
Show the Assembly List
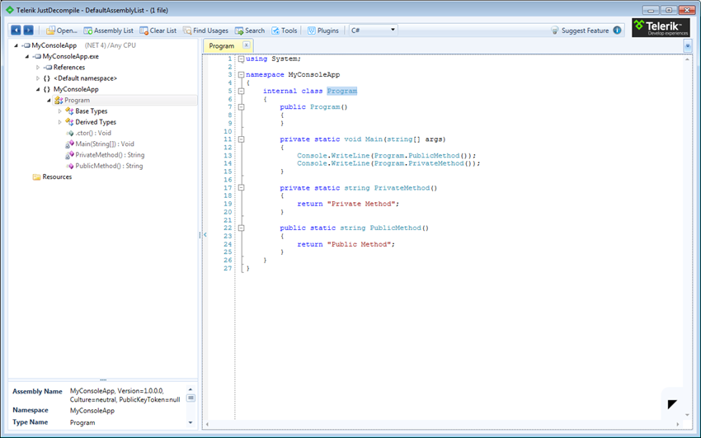tap(107, 31)
